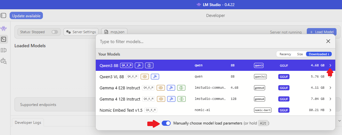Click the Update available button
Viewport: 342px width, 135px height.
[26, 16]
